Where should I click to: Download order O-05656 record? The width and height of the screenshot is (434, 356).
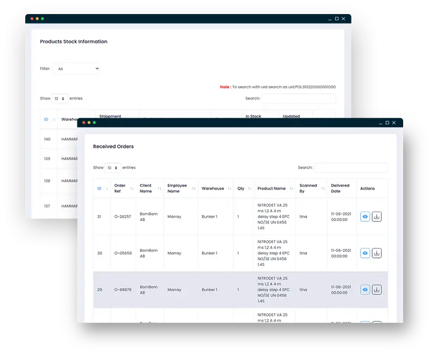tap(377, 253)
